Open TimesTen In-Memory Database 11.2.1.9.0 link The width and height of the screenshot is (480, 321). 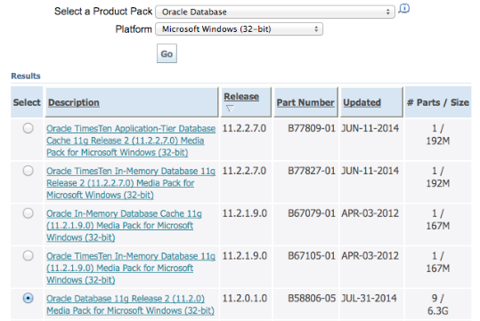(131, 268)
